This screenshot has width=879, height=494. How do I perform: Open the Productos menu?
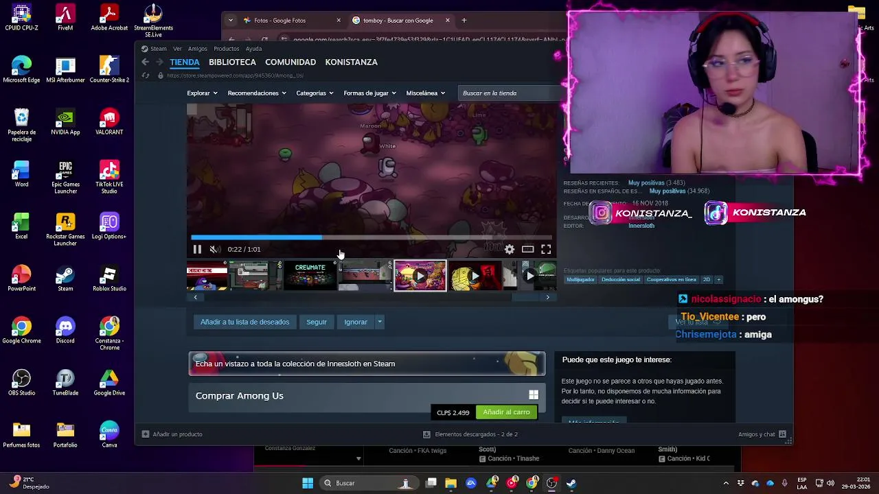pyautogui.click(x=226, y=49)
